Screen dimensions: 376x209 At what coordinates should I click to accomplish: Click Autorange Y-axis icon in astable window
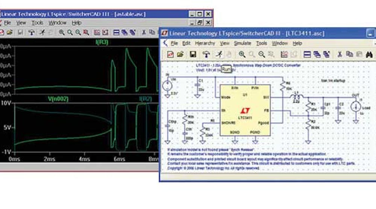pyautogui.click(x=105, y=32)
